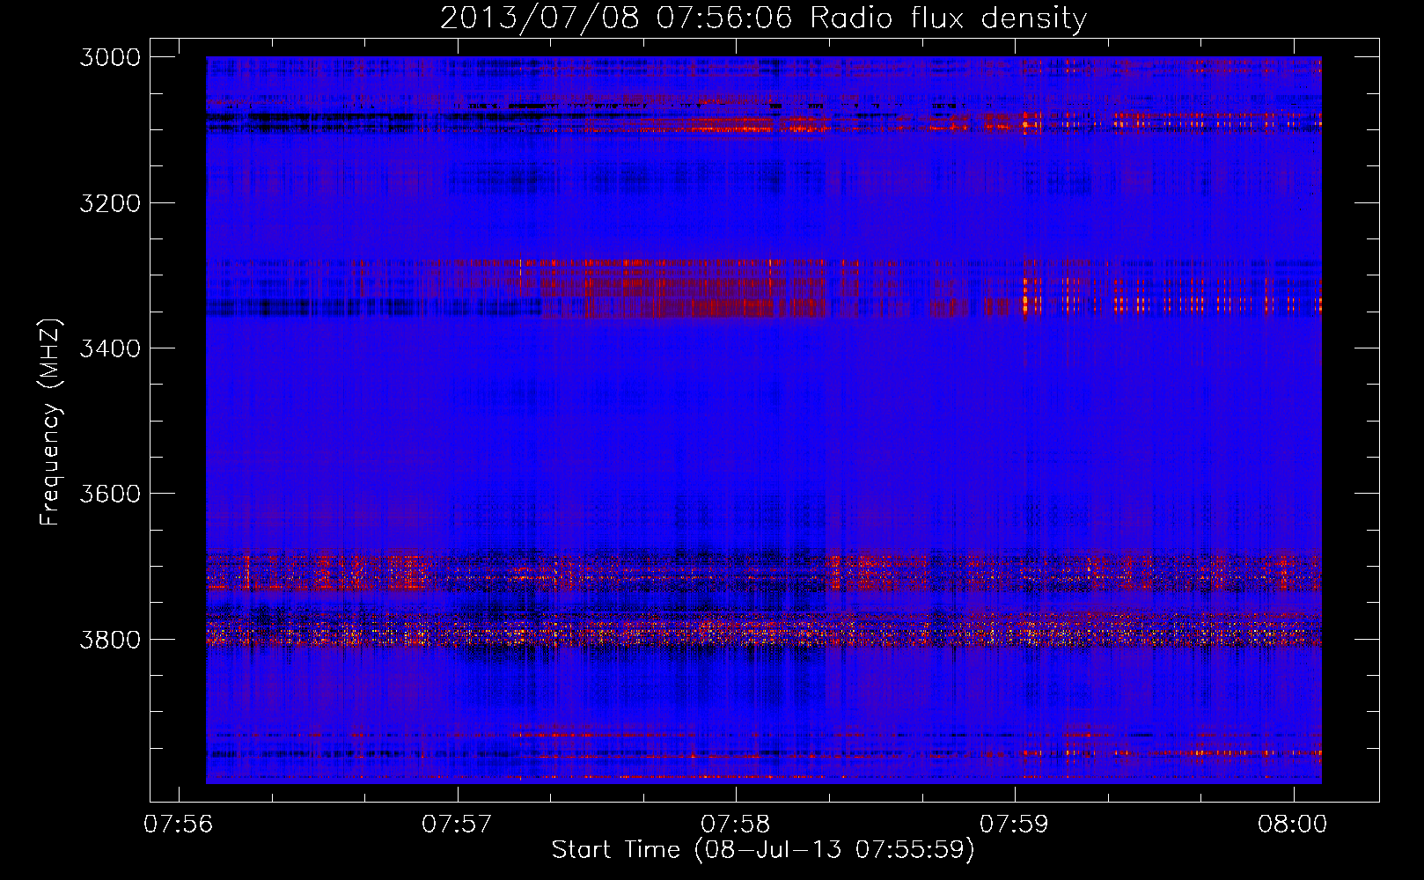Click the 07:57 time axis label
This screenshot has height=880, width=1424.
(456, 825)
